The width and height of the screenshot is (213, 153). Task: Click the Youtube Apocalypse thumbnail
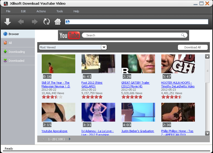point(58,112)
